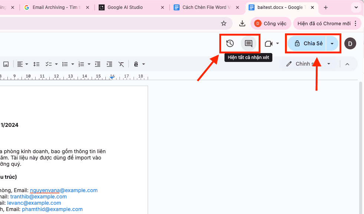Open the Chỉnh sửa editing mode dropdown

328,64
